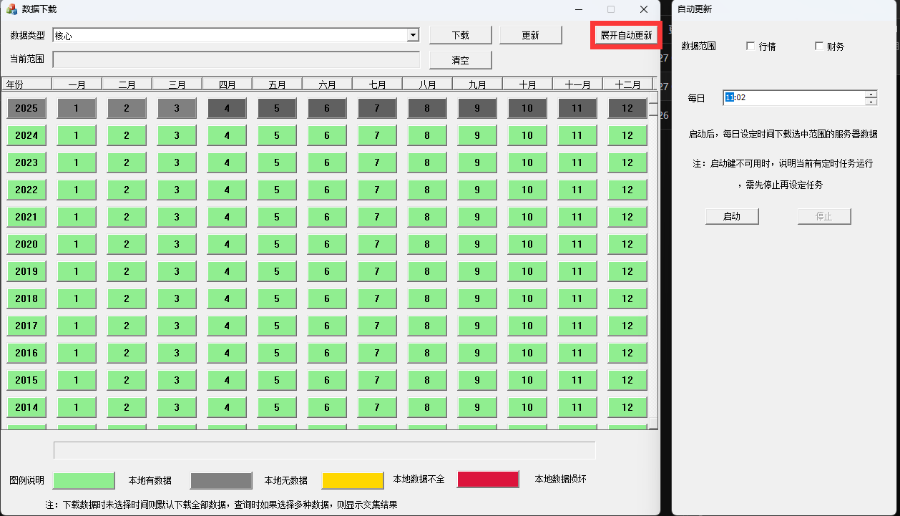Click the 下载 button
This screenshot has width=900, height=516.
[460, 35]
